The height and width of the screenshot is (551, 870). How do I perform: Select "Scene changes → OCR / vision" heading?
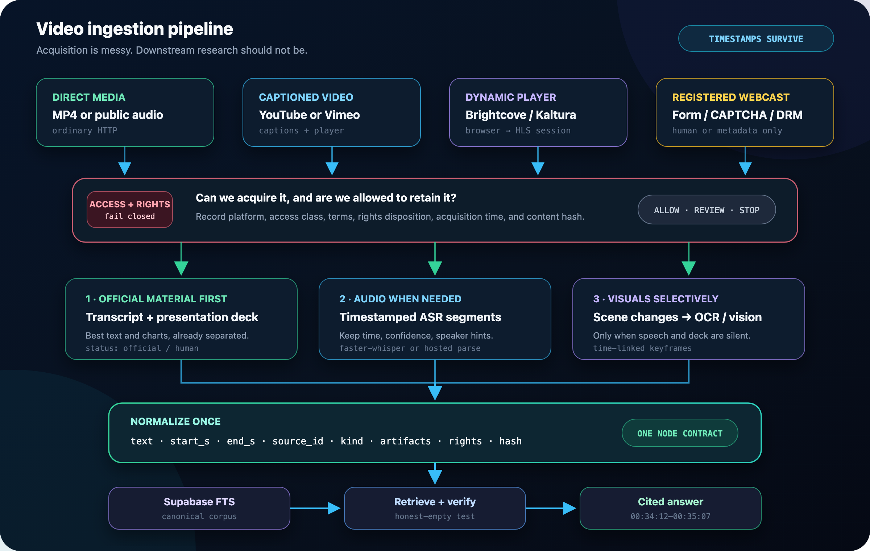(x=678, y=317)
